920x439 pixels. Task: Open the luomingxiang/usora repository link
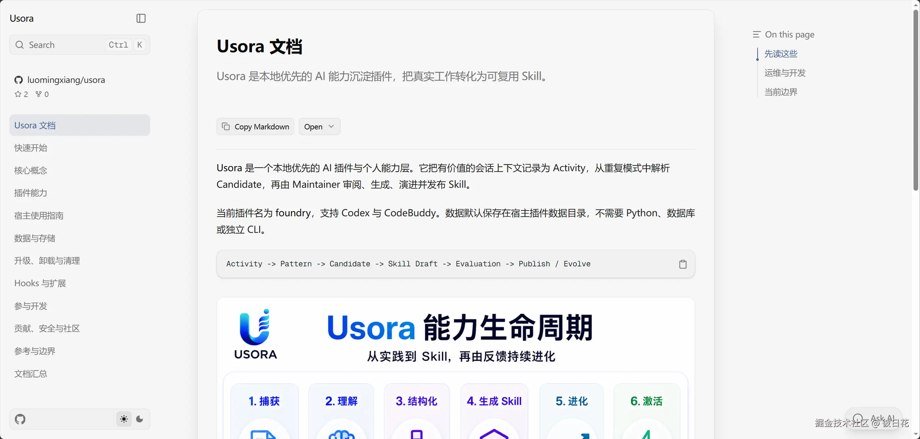click(x=60, y=80)
